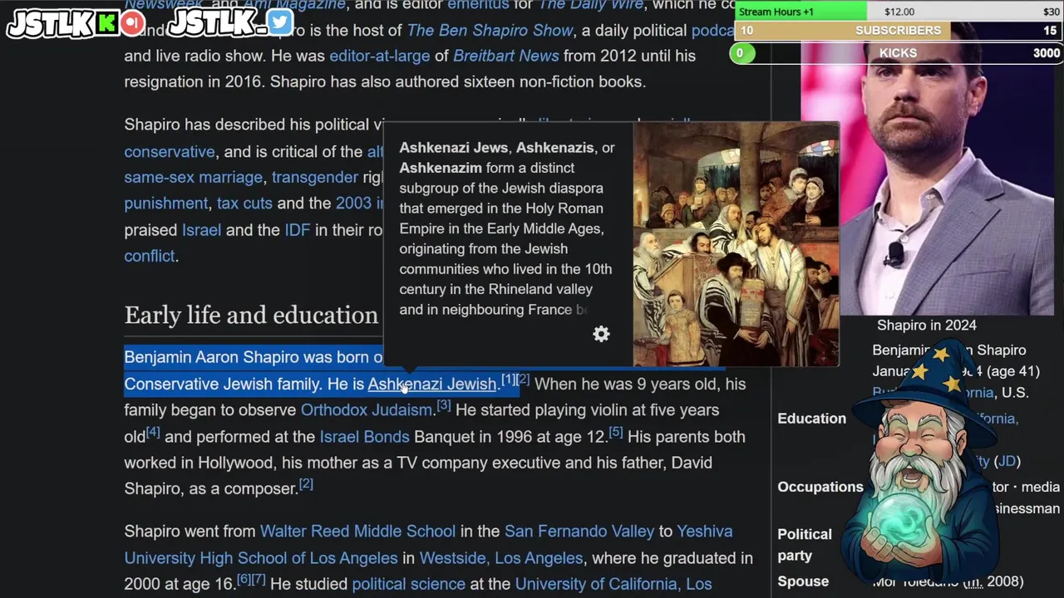Click citation reference [6]

pos(244,579)
